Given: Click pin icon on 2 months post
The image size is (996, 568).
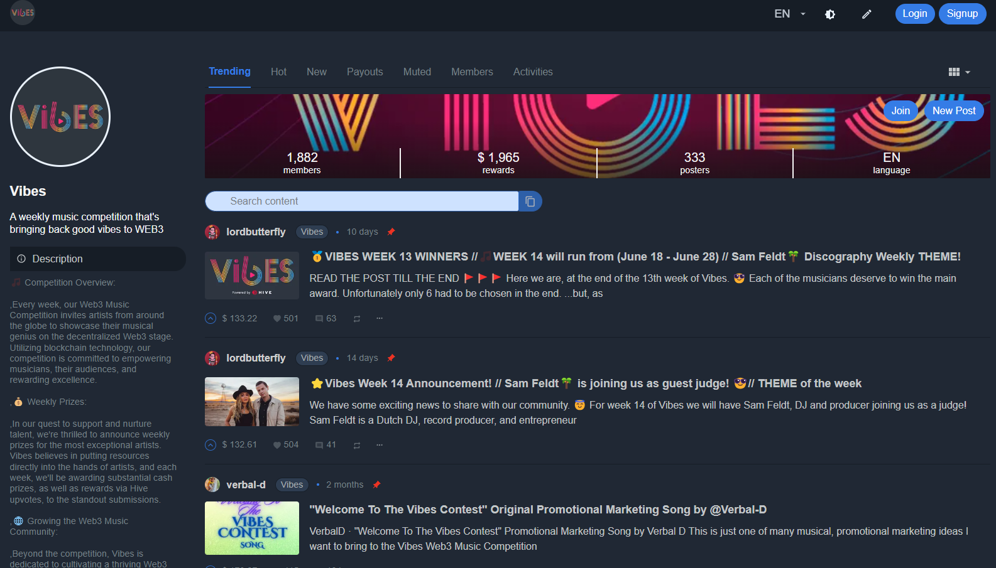Looking at the screenshot, I should [x=376, y=485].
